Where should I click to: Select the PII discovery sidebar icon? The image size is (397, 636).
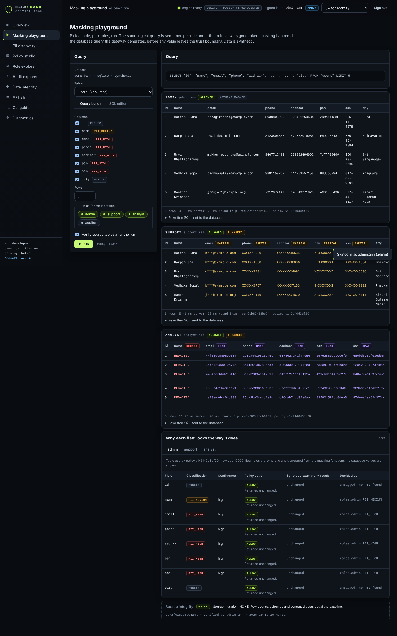pyautogui.click(x=8, y=46)
